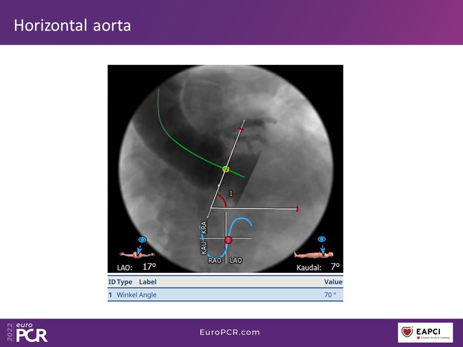Click the 70° value cell
Screen dimensions: 463x347
coord(330,294)
